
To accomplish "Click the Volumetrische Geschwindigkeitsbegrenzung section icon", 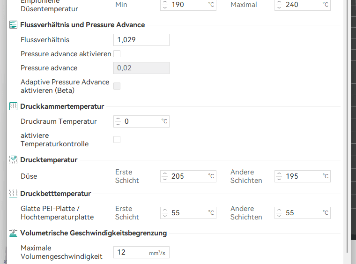I will click(14, 233).
